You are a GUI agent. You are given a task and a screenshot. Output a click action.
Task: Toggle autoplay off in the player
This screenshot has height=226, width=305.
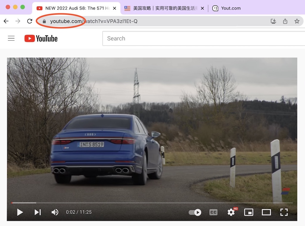pos(194,212)
